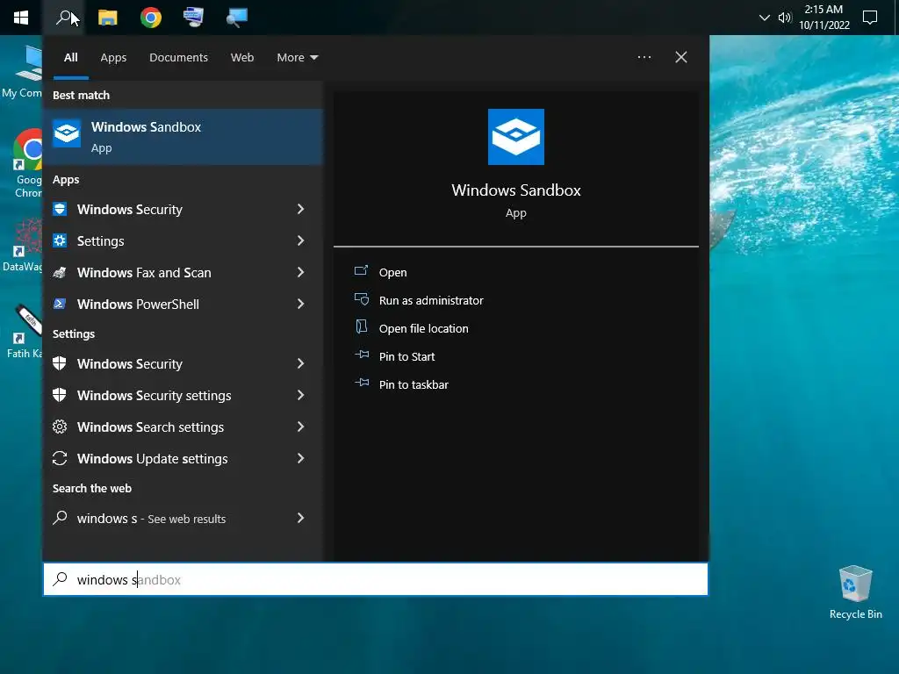Click the Windows PowerShell icon
Screen dimensions: 899x674
click(60, 303)
